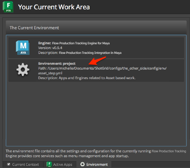This screenshot has height=168, width=190.
Task: Click the gear icon beside Environment: project
Action: (23, 69)
